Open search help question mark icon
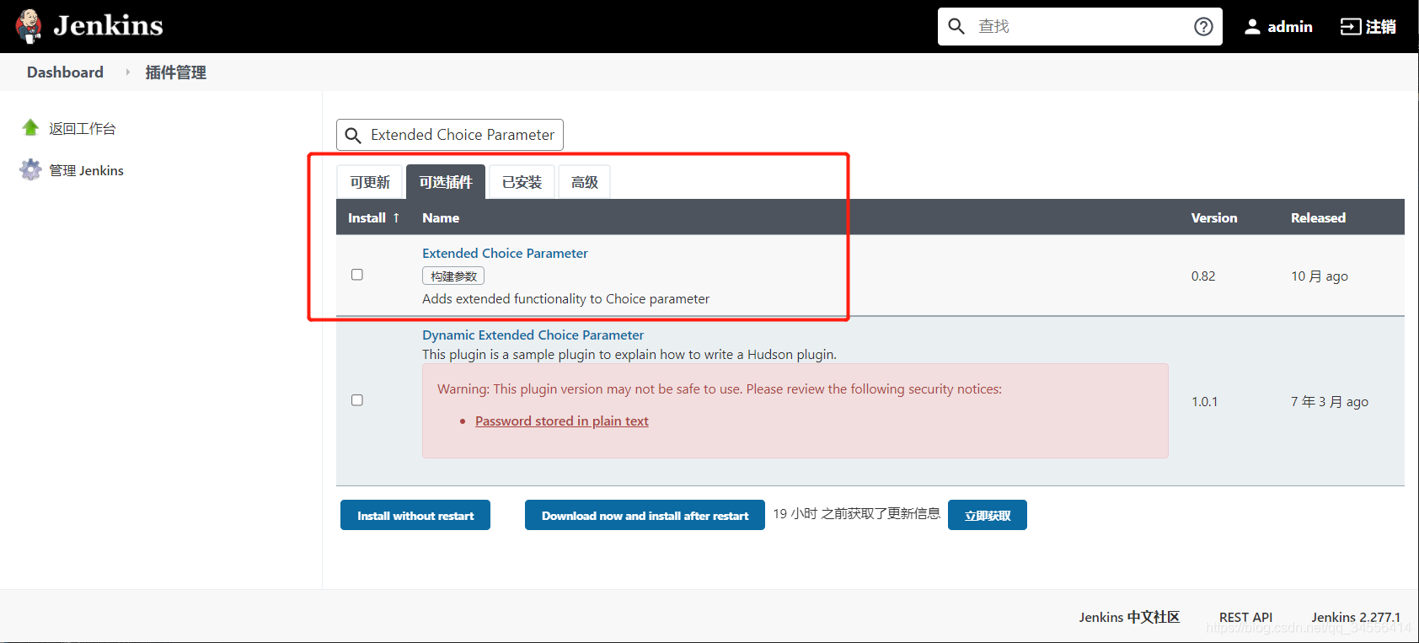This screenshot has height=643, width=1419. (1203, 26)
